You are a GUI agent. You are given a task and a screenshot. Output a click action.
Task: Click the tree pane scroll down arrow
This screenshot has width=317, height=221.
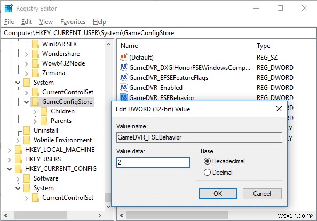tap(108, 206)
